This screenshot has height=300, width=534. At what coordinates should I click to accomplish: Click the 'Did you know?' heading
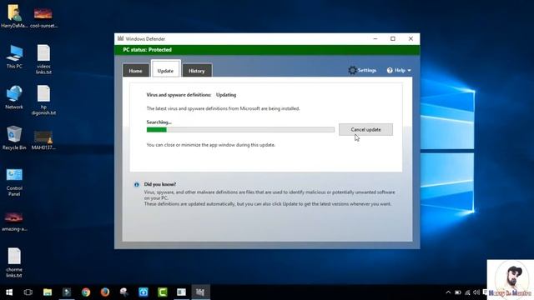pos(160,184)
